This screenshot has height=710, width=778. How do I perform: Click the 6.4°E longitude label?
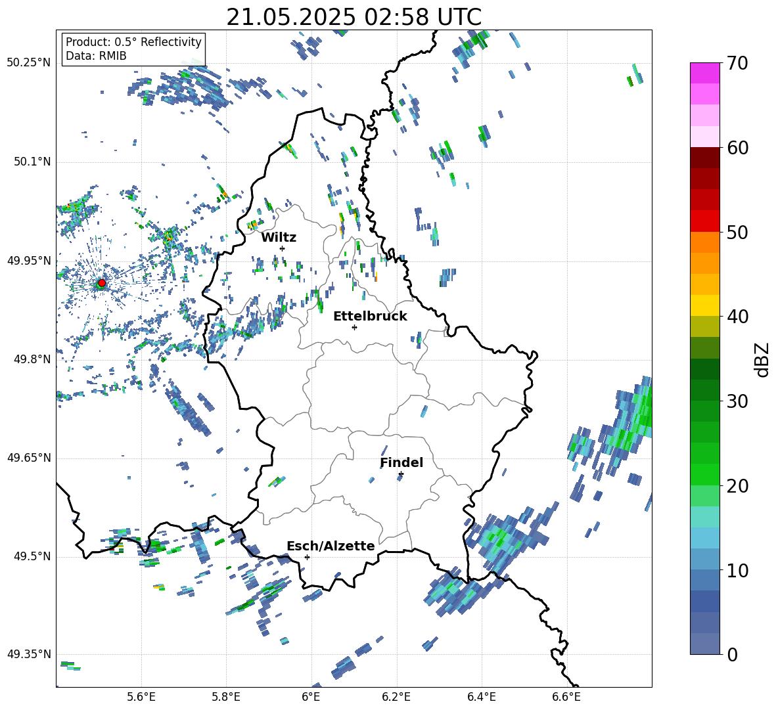pyautogui.click(x=481, y=697)
